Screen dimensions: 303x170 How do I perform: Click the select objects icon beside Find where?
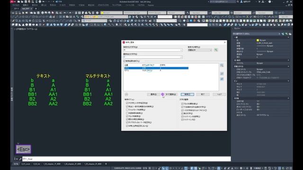[216, 50]
